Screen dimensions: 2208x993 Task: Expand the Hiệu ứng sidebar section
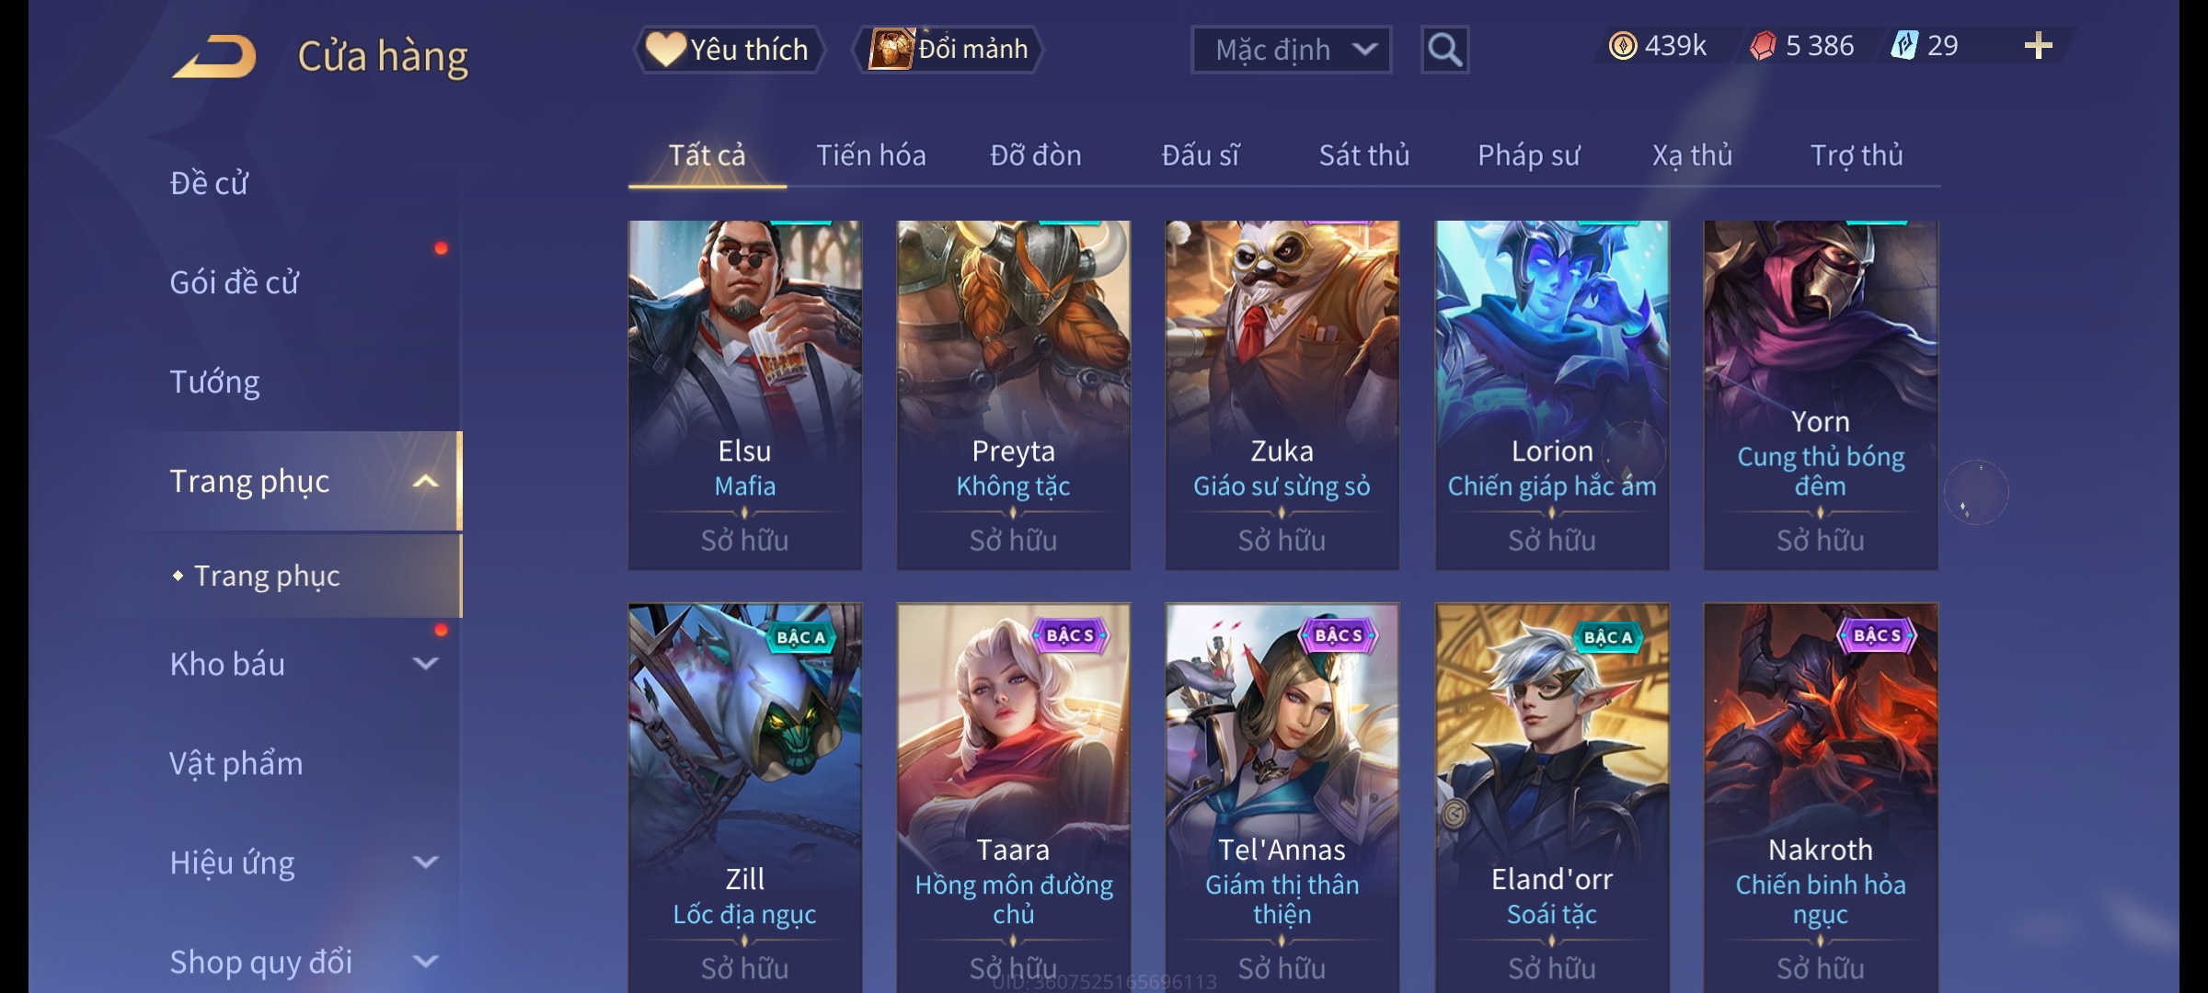pos(425,862)
